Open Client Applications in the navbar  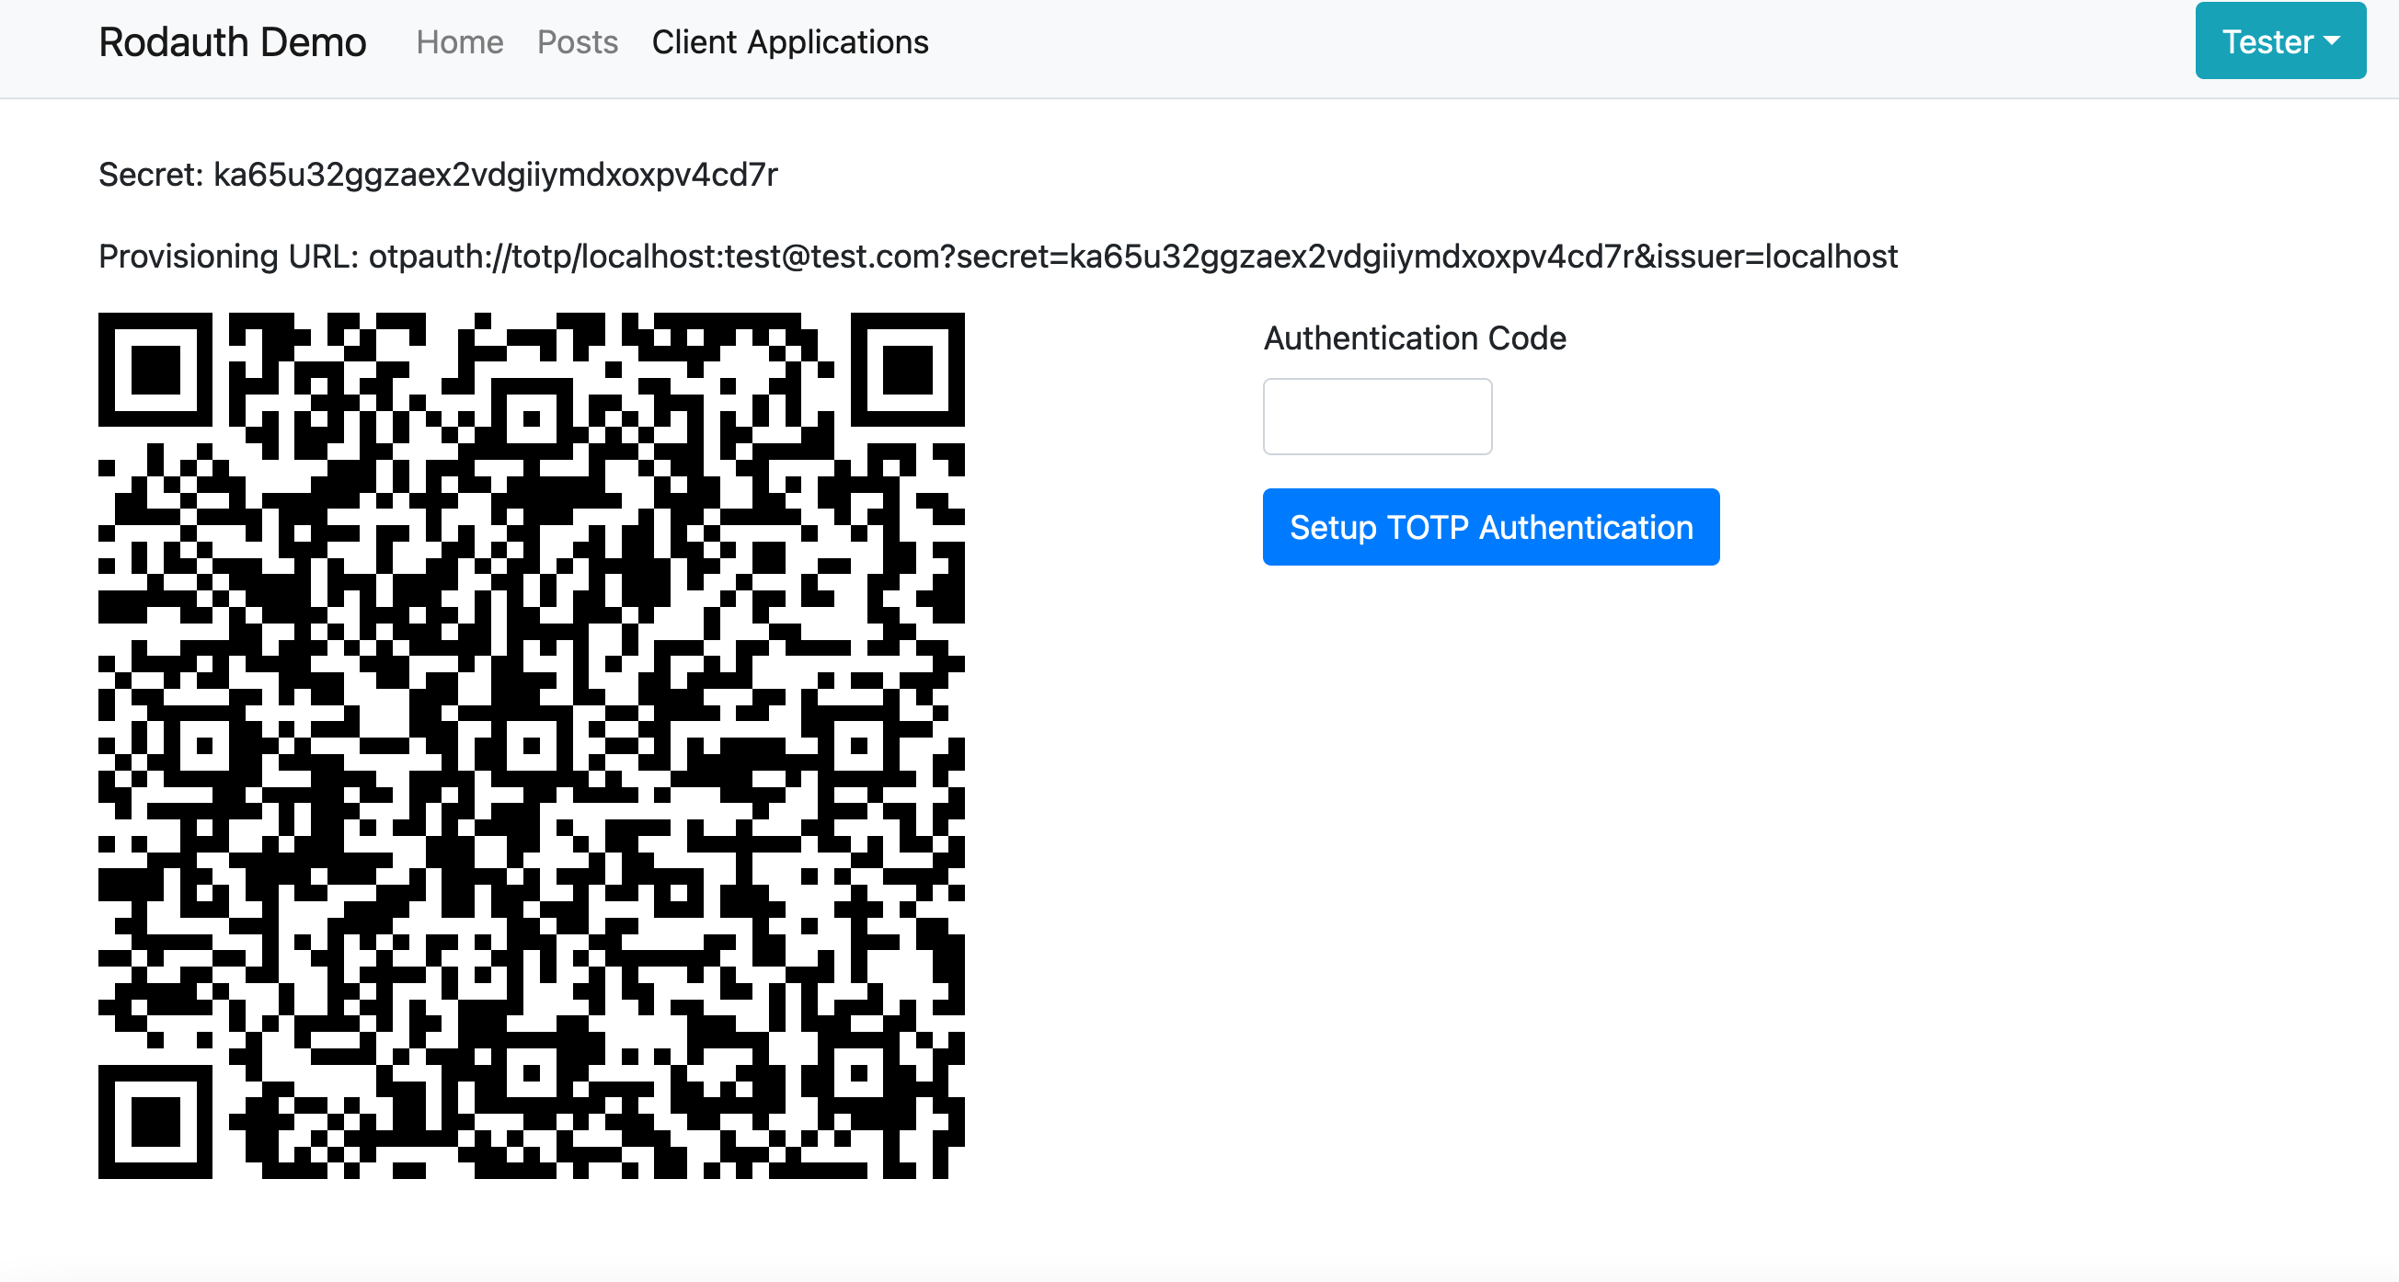pyautogui.click(x=790, y=43)
